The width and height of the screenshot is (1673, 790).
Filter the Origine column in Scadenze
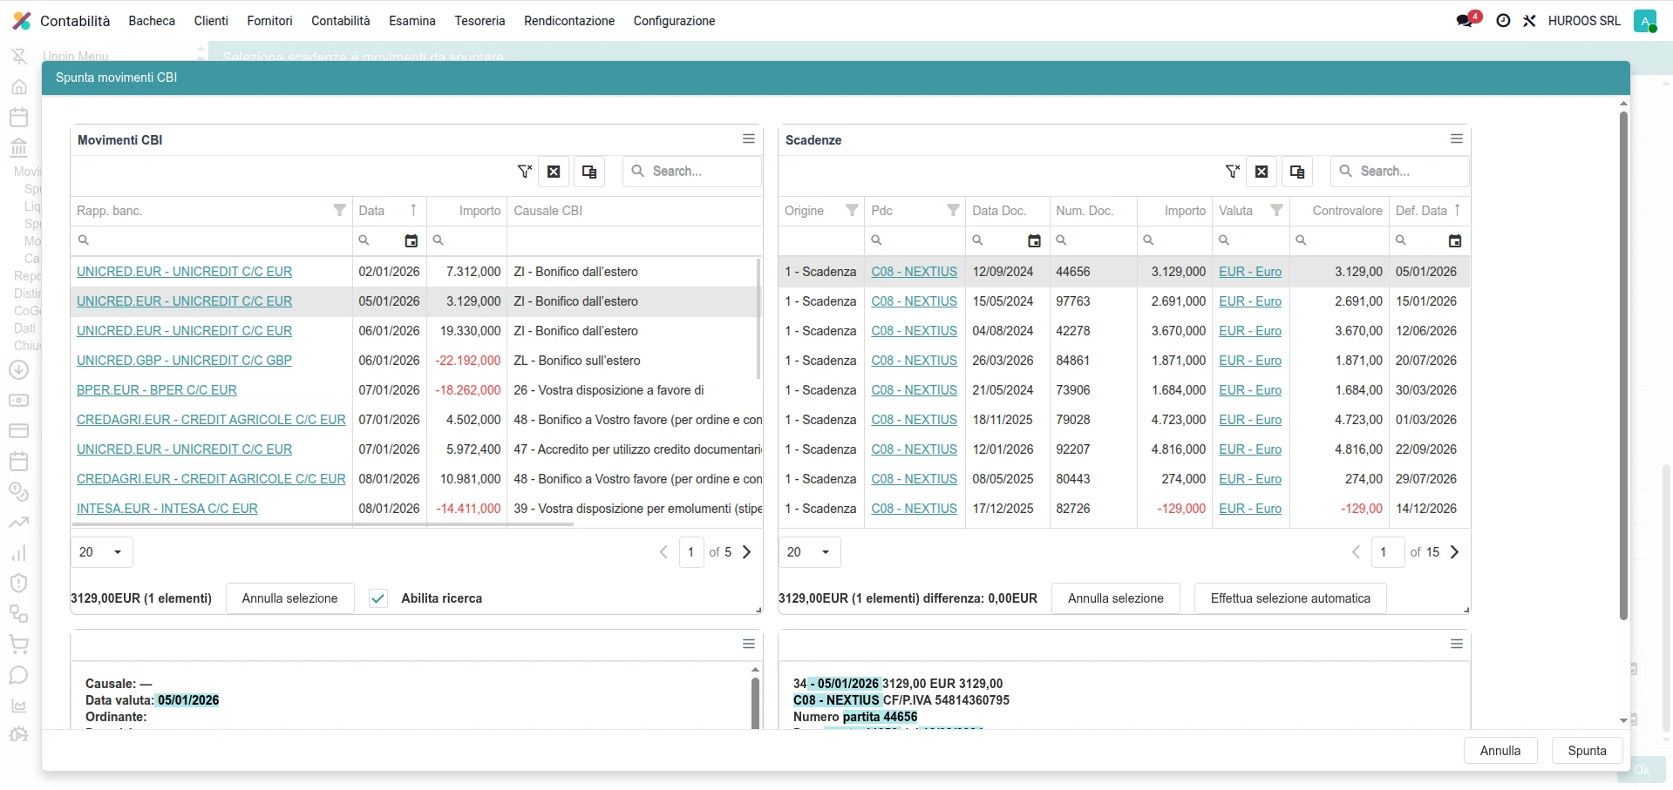tap(852, 210)
